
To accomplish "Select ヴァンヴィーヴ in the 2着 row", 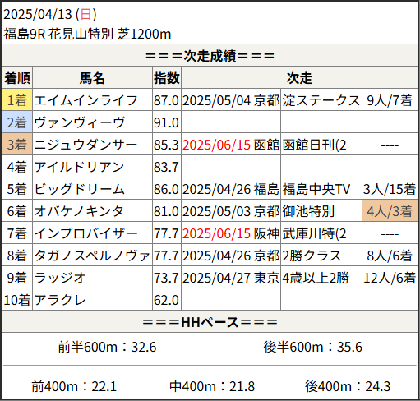I will pos(80,122).
